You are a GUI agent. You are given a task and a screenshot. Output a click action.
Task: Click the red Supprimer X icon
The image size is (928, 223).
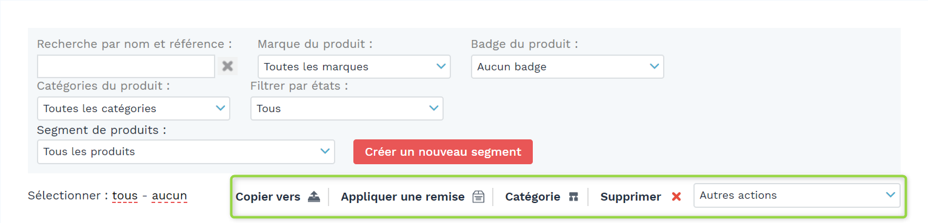(x=676, y=196)
